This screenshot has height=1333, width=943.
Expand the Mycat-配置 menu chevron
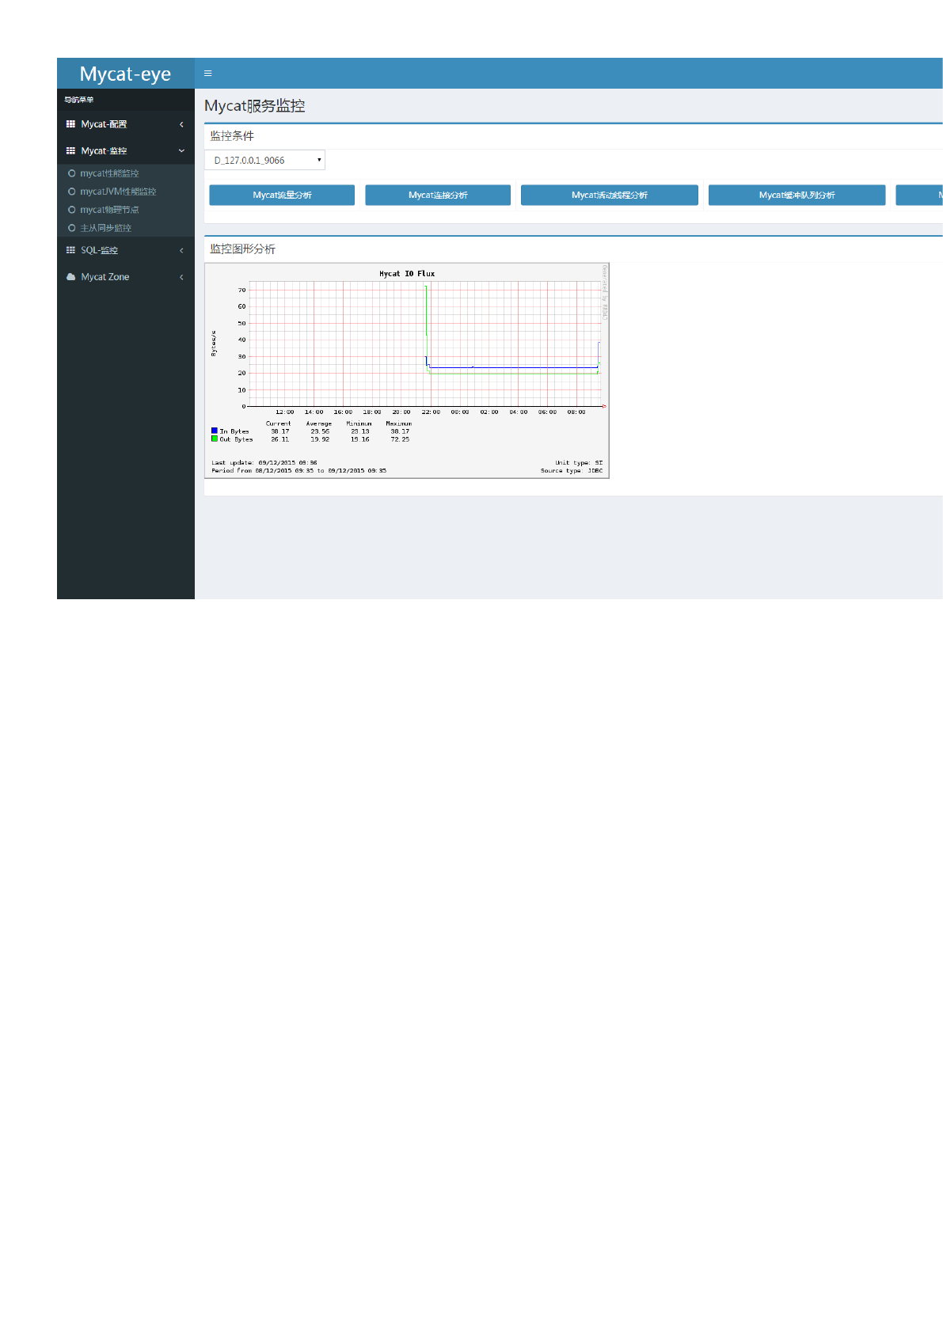181,124
